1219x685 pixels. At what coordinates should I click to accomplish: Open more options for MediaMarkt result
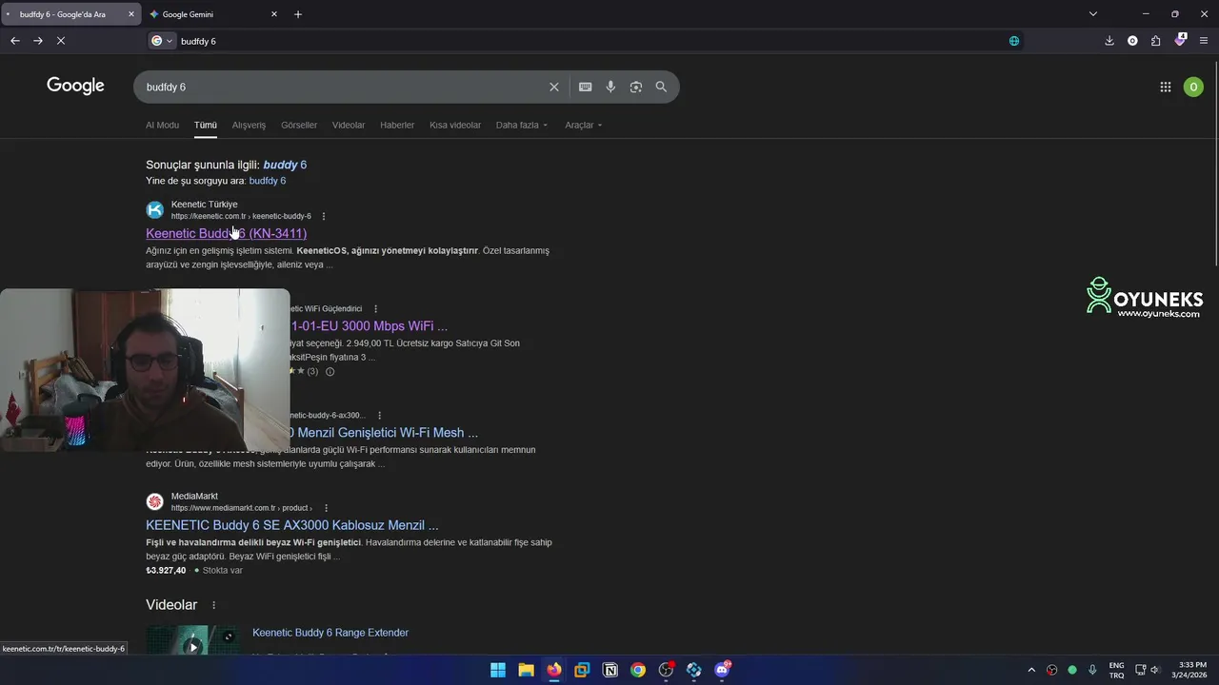click(326, 508)
